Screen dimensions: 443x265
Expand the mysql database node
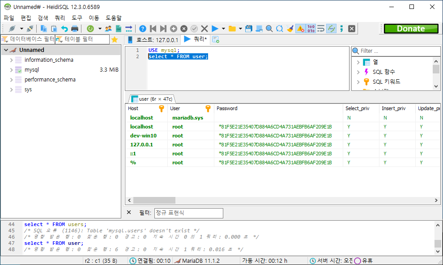11,70
